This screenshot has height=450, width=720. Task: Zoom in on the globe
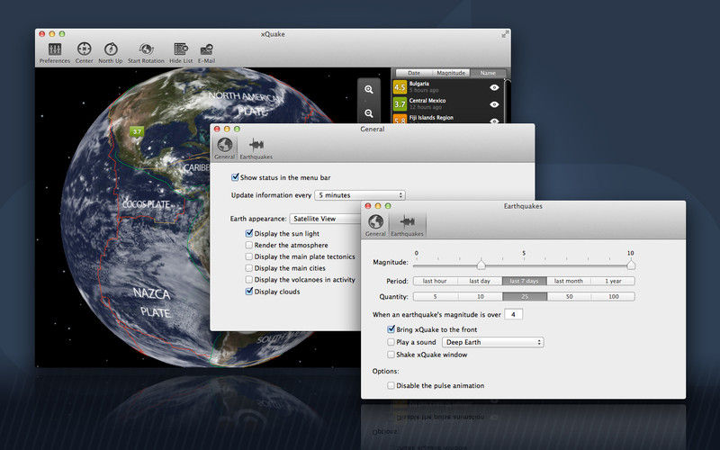pos(369,89)
